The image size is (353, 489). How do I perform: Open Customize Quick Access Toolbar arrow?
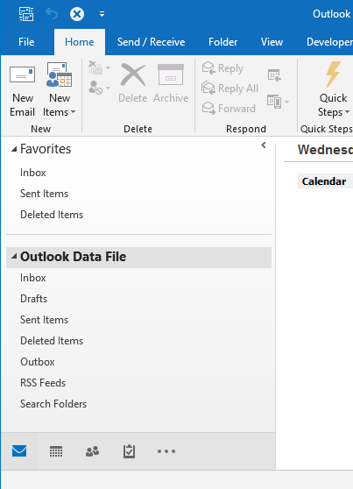(x=102, y=14)
